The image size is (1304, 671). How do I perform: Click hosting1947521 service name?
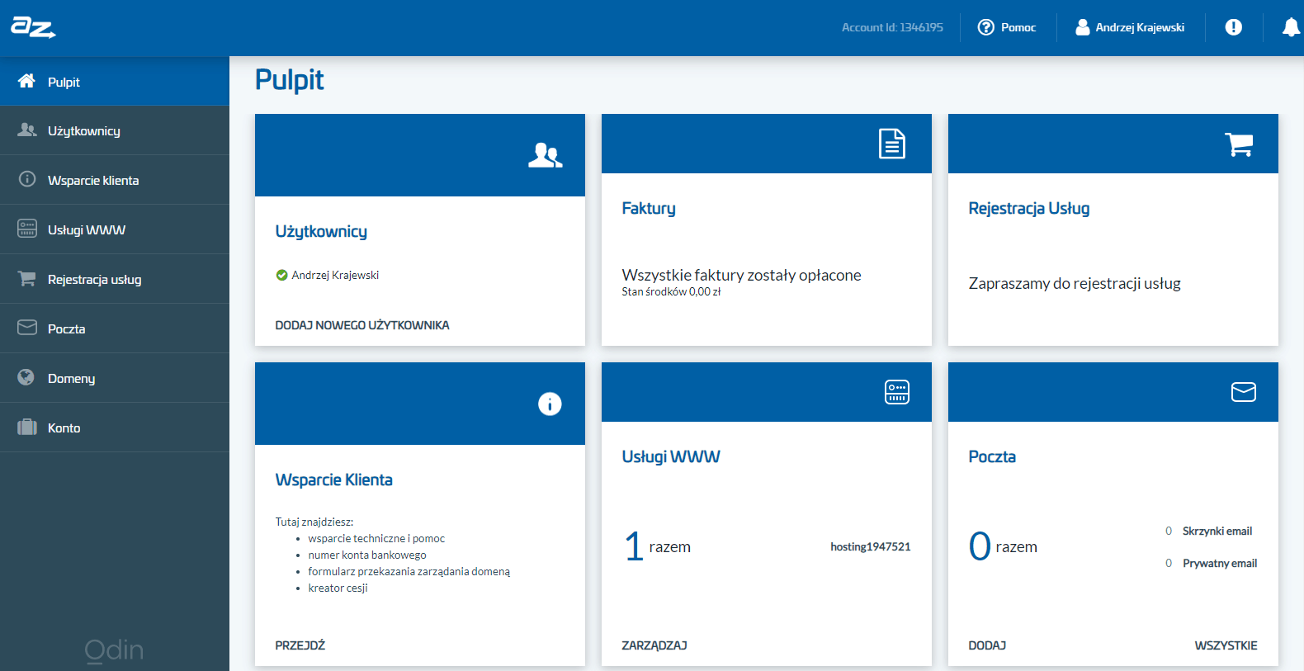click(x=871, y=546)
